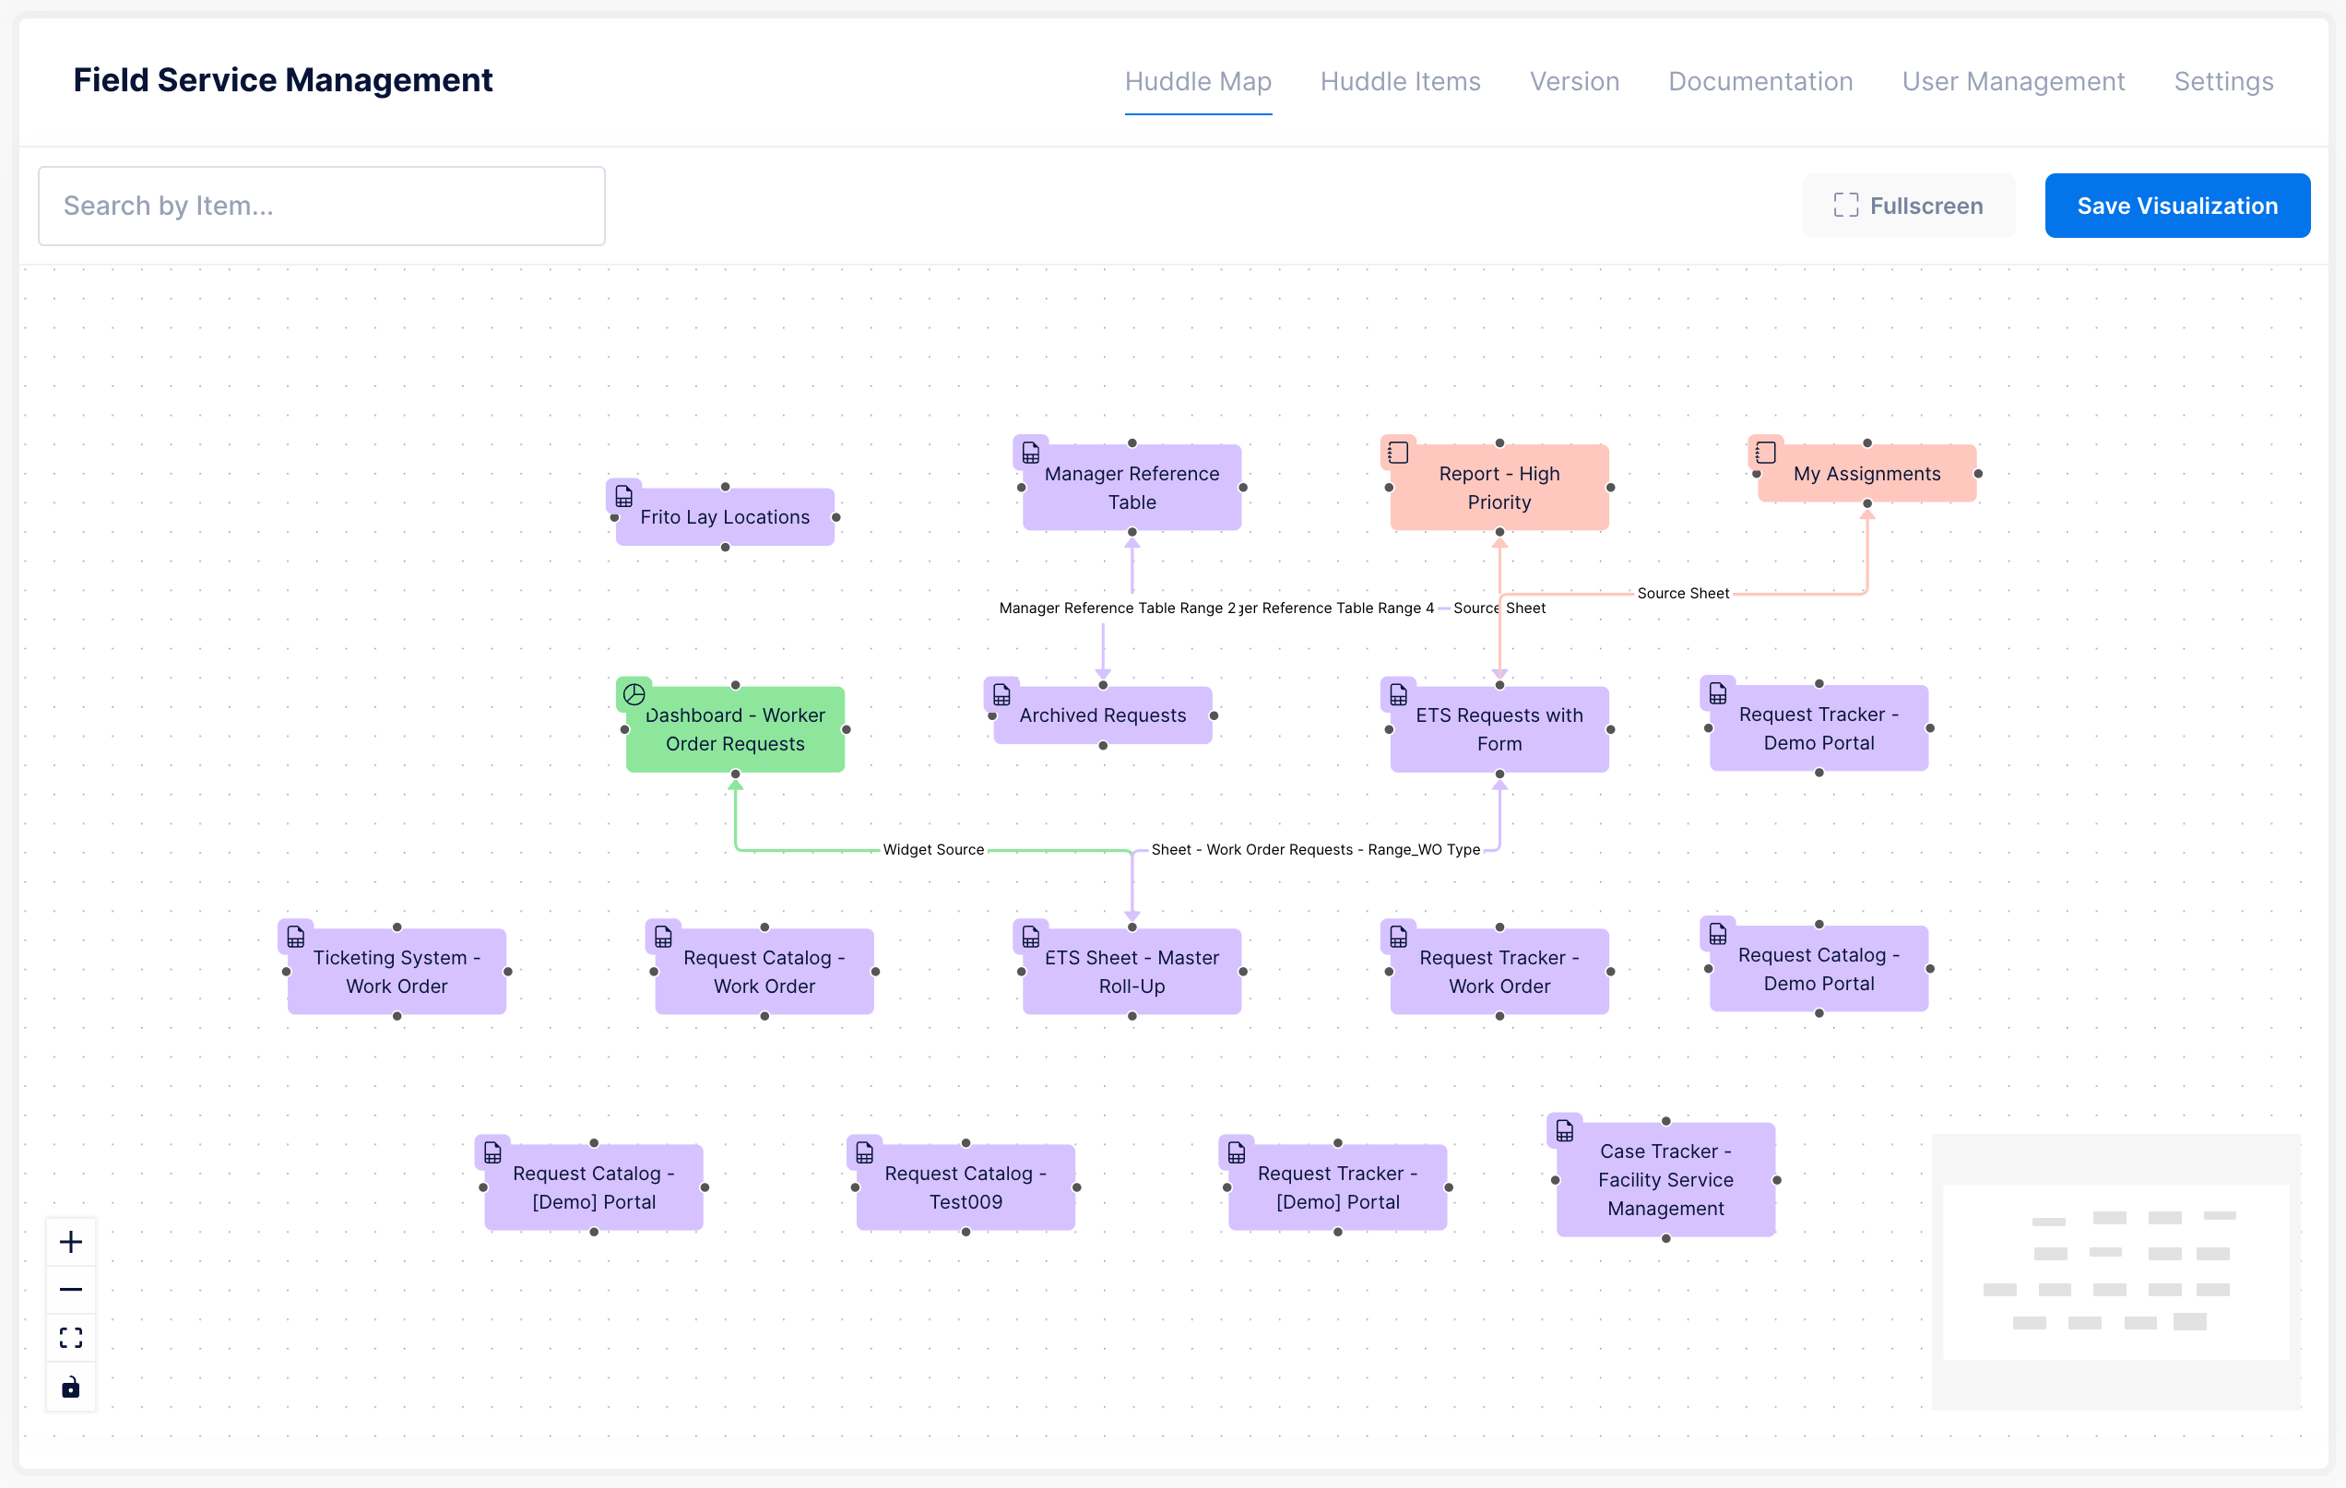This screenshot has height=1488, width=2346.
Task: Click the dashboard chart icon on Dashboard - Worker Order Requests
Action: coord(635,693)
